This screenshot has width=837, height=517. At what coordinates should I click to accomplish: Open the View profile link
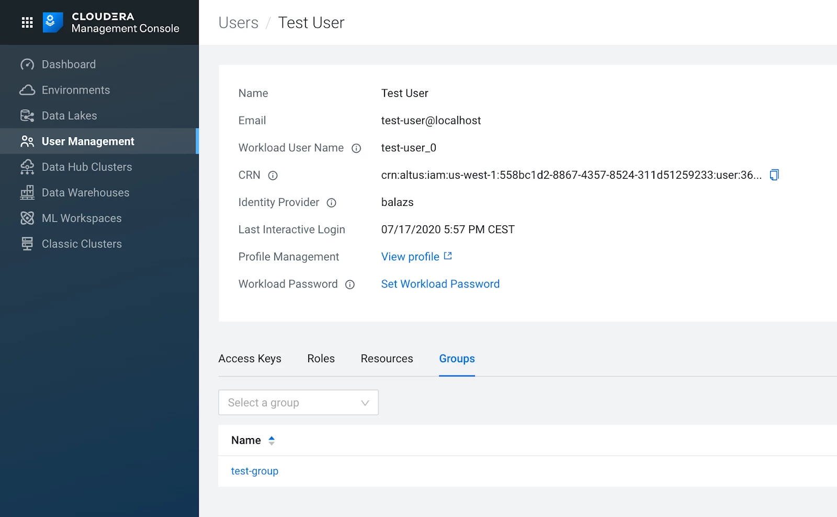coord(410,257)
